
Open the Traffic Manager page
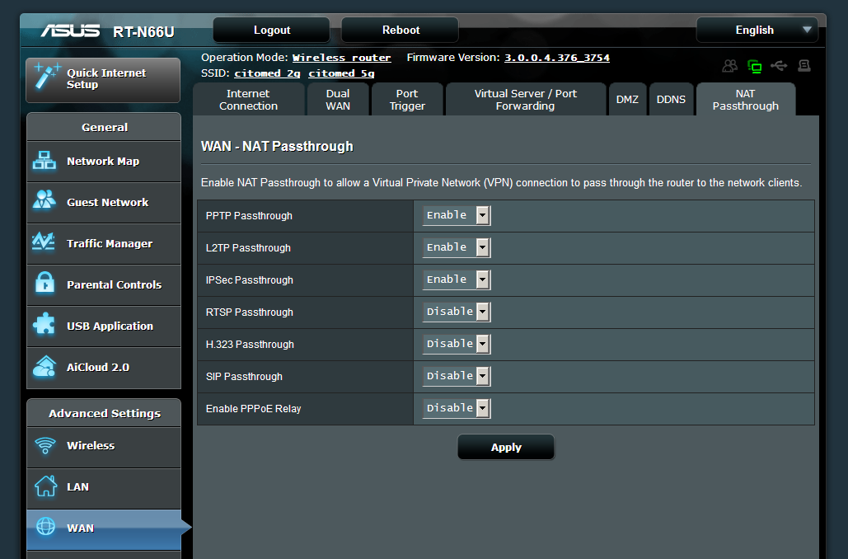point(103,244)
